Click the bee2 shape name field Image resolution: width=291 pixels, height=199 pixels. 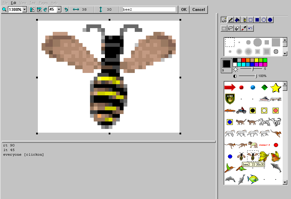coord(149,9)
